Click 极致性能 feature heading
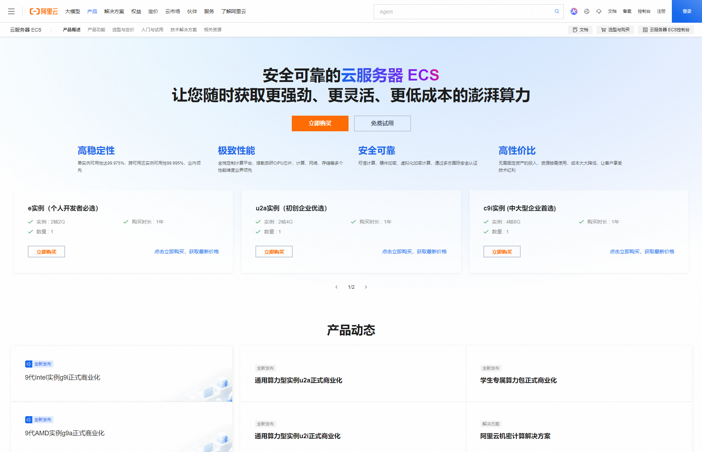The height and width of the screenshot is (452, 702). point(236,151)
